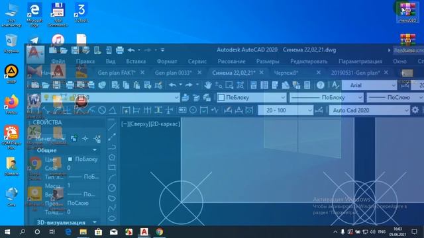This screenshot has width=424, height=238.
Task: Open the lineweight ПоСлою dropdown
Action: coord(396,97)
